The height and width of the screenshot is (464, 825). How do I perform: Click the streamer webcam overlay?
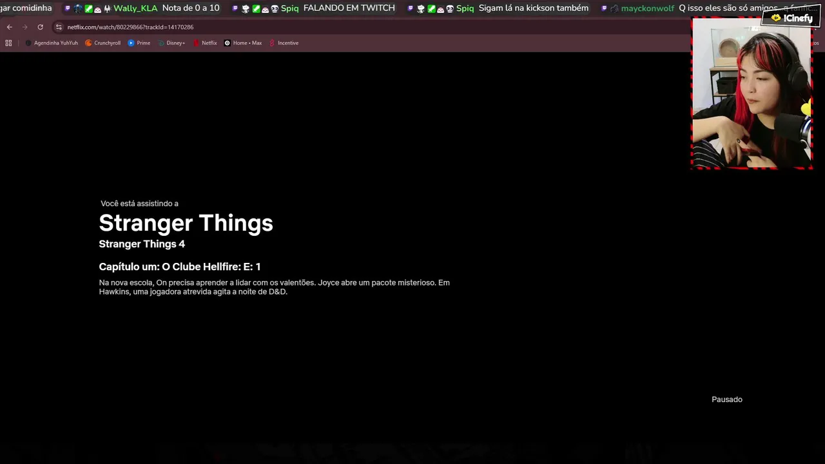click(x=752, y=93)
